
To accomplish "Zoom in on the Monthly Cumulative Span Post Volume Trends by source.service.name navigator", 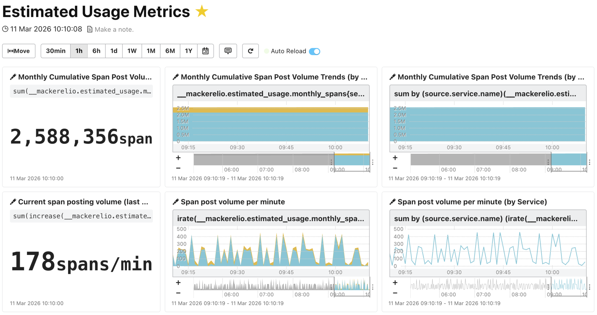I will point(395,158).
